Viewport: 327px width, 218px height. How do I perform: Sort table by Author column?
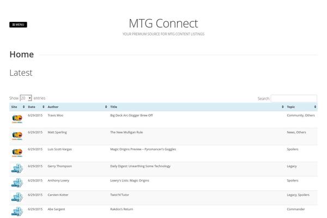click(x=77, y=107)
